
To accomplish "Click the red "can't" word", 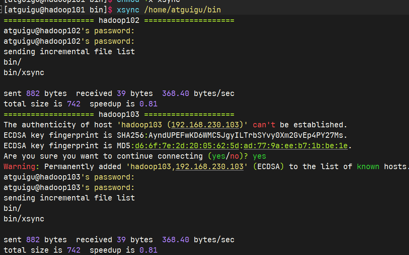I will tap(264, 125).
